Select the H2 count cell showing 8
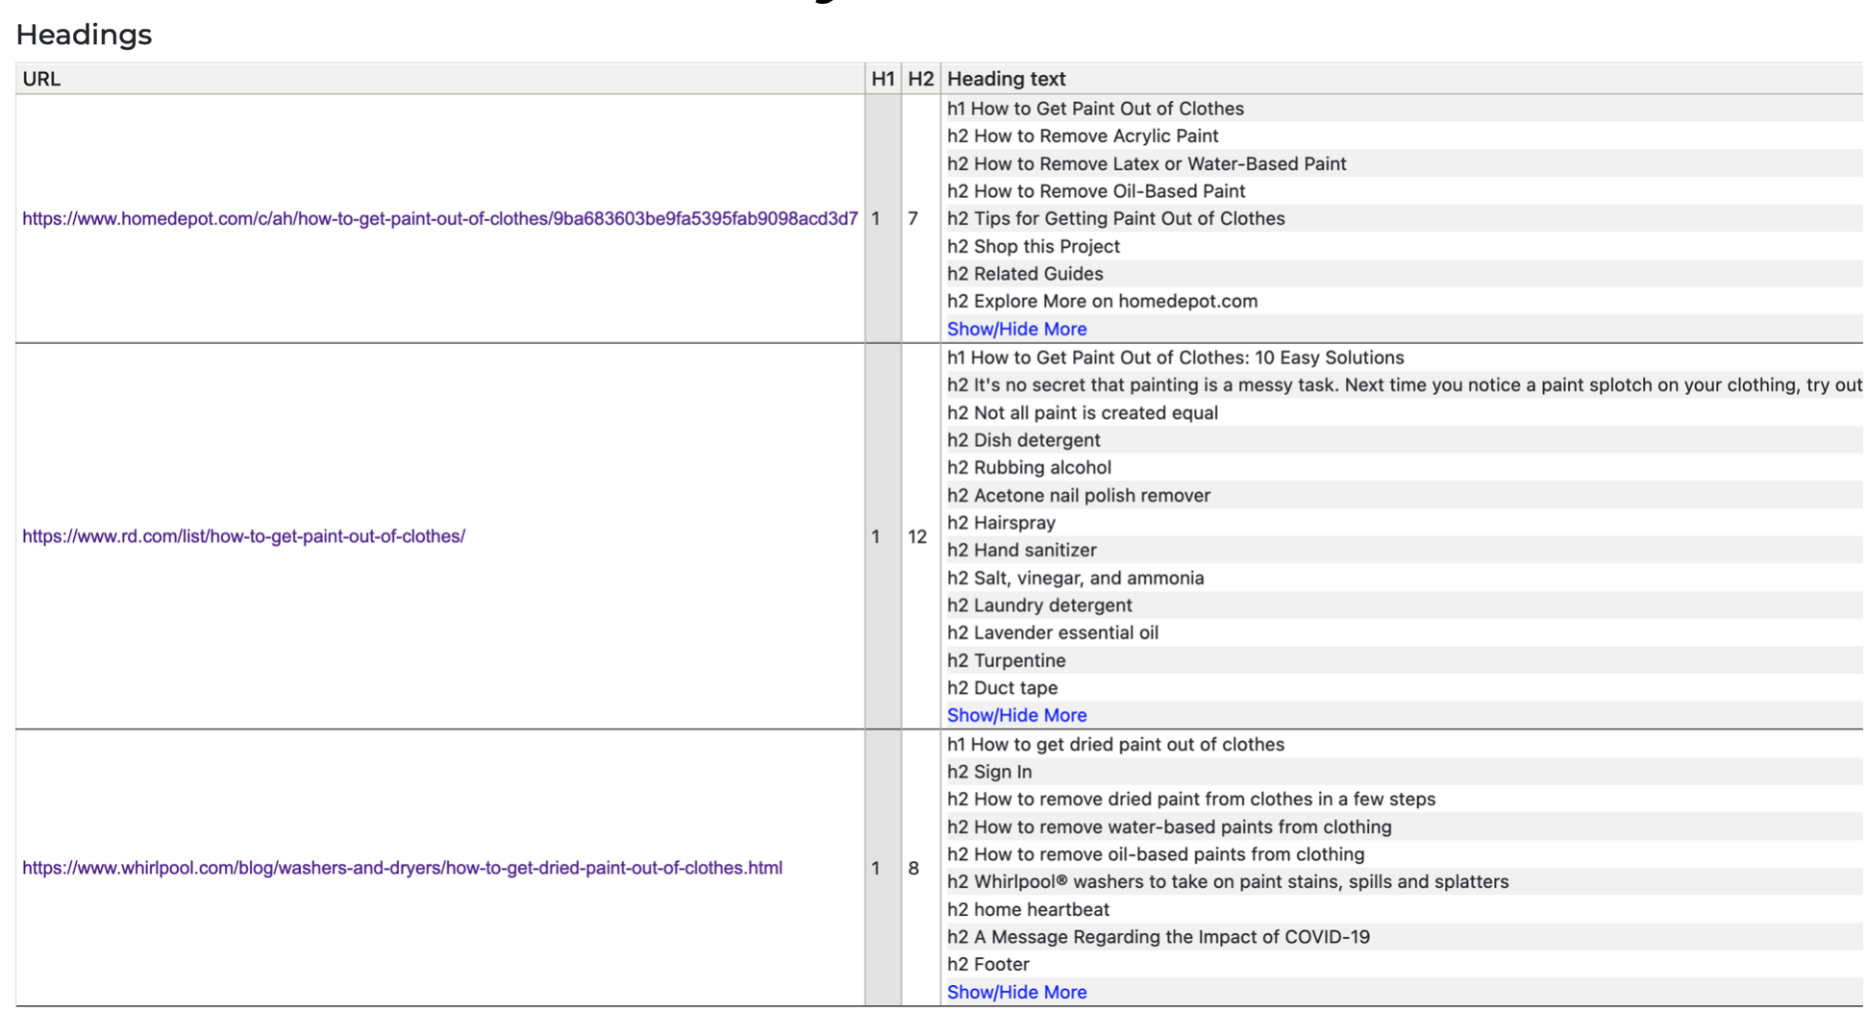 tap(913, 868)
